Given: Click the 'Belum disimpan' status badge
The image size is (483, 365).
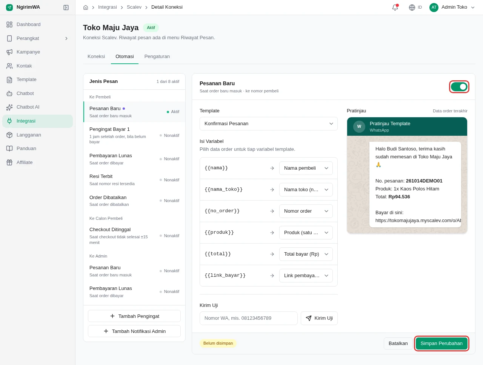Looking at the screenshot, I should point(218,344).
